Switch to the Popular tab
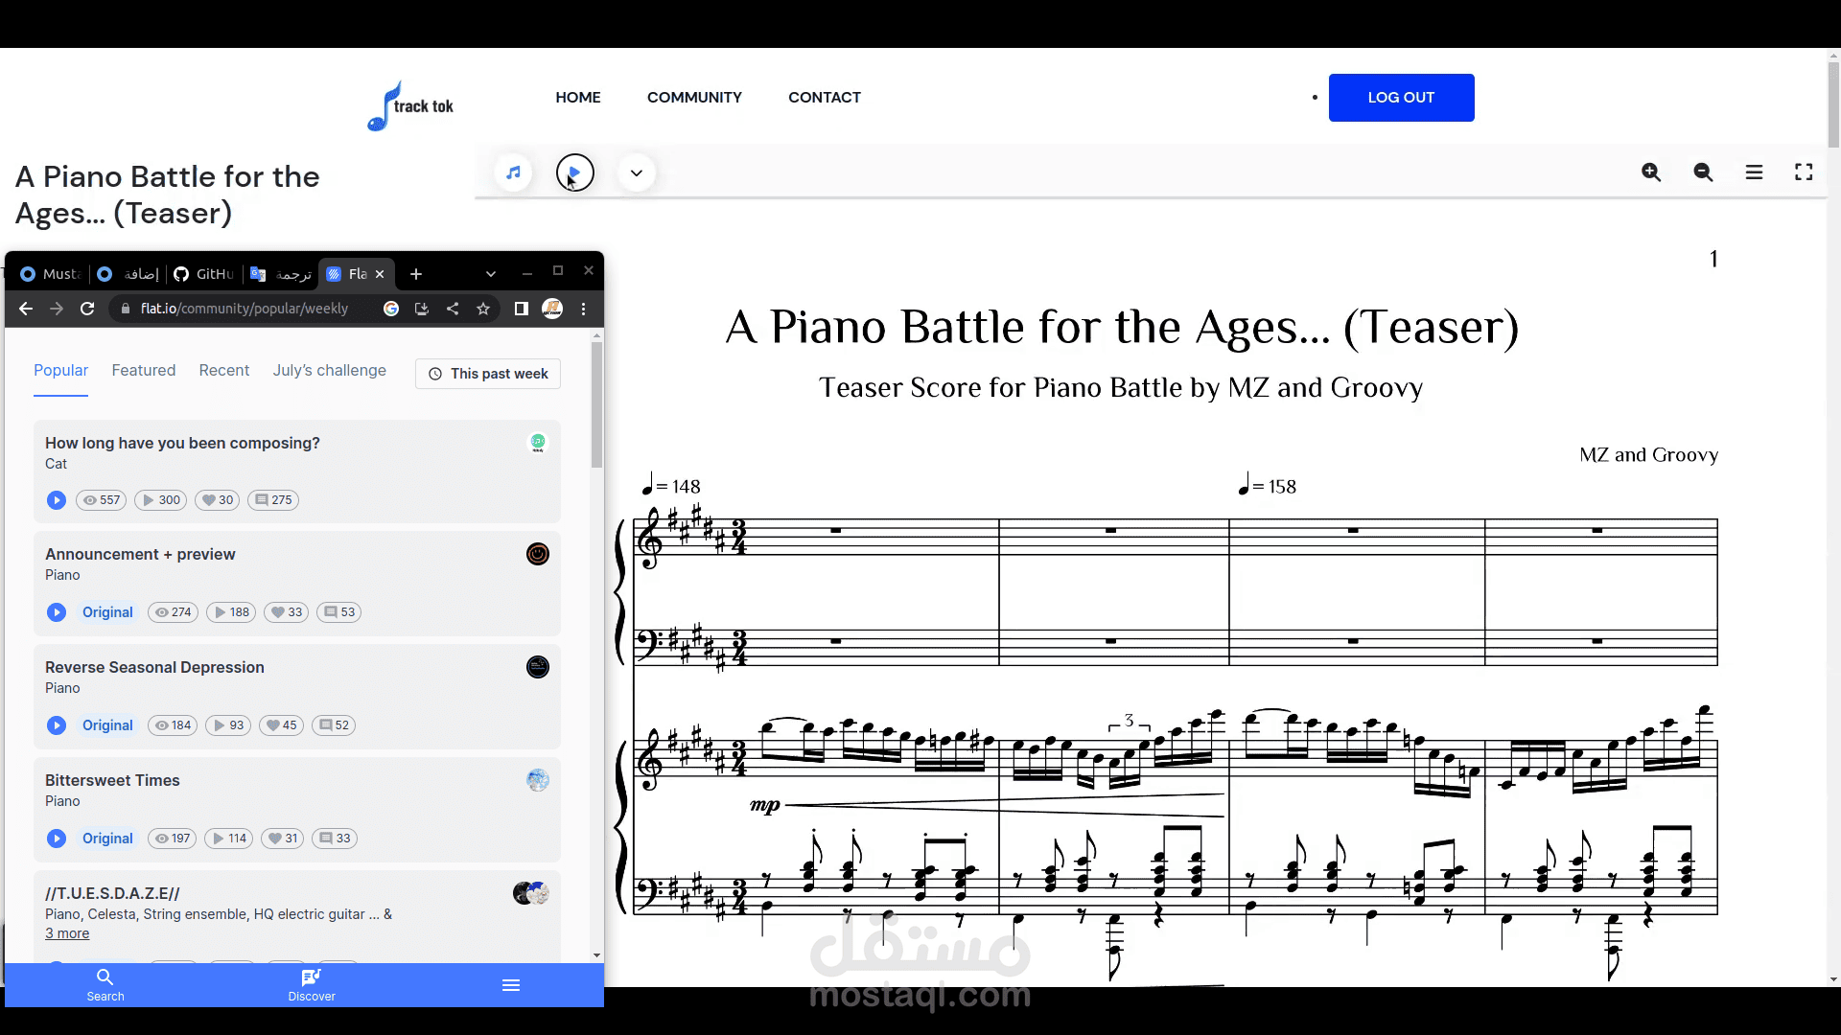This screenshot has height=1035, width=1841. pyautogui.click(x=60, y=371)
